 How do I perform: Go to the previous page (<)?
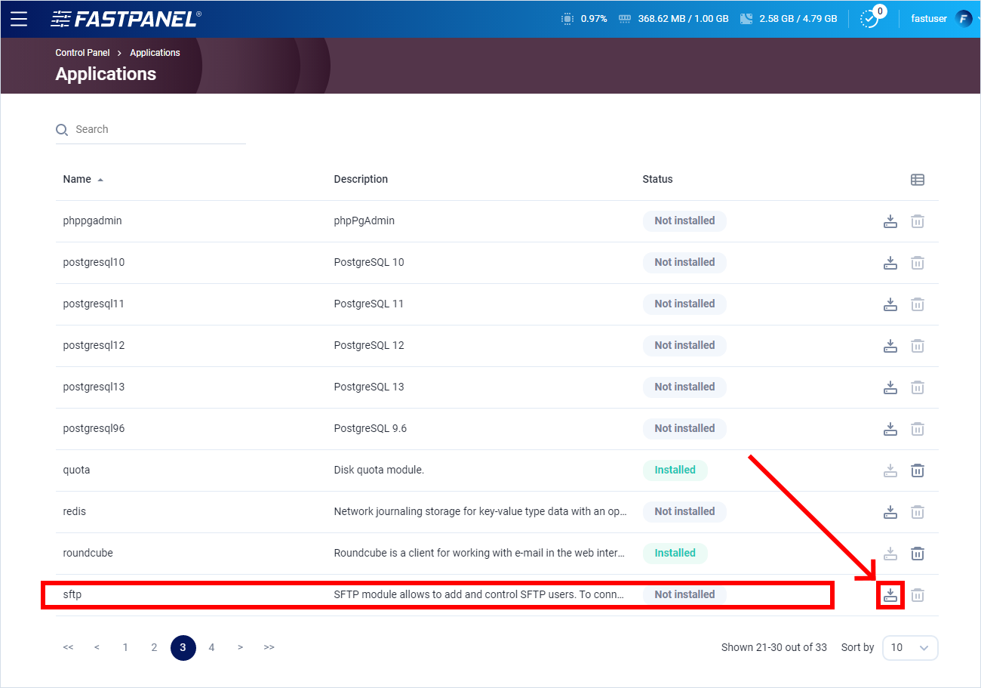pyautogui.click(x=97, y=648)
